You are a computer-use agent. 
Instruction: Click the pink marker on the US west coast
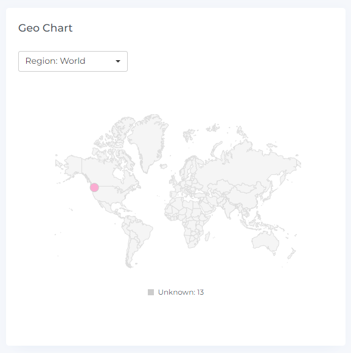(94, 187)
